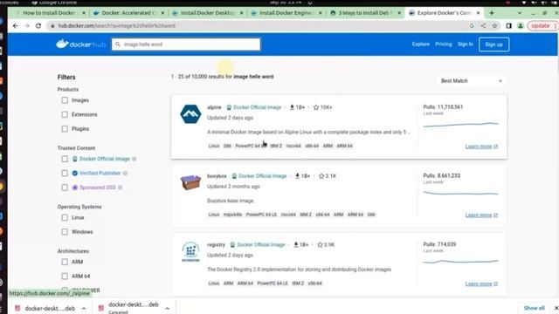This screenshot has width=559, height=314.
Task: Tick the Linux operating system checkbox
Action: tap(65, 217)
